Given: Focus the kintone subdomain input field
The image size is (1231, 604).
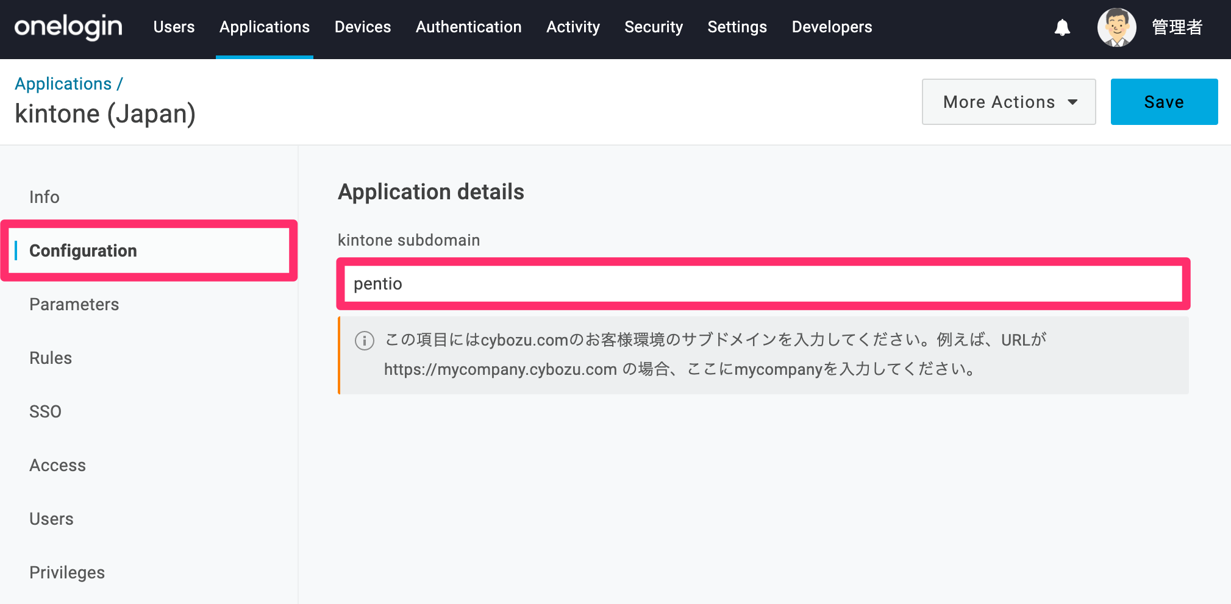Looking at the screenshot, I should tap(763, 284).
